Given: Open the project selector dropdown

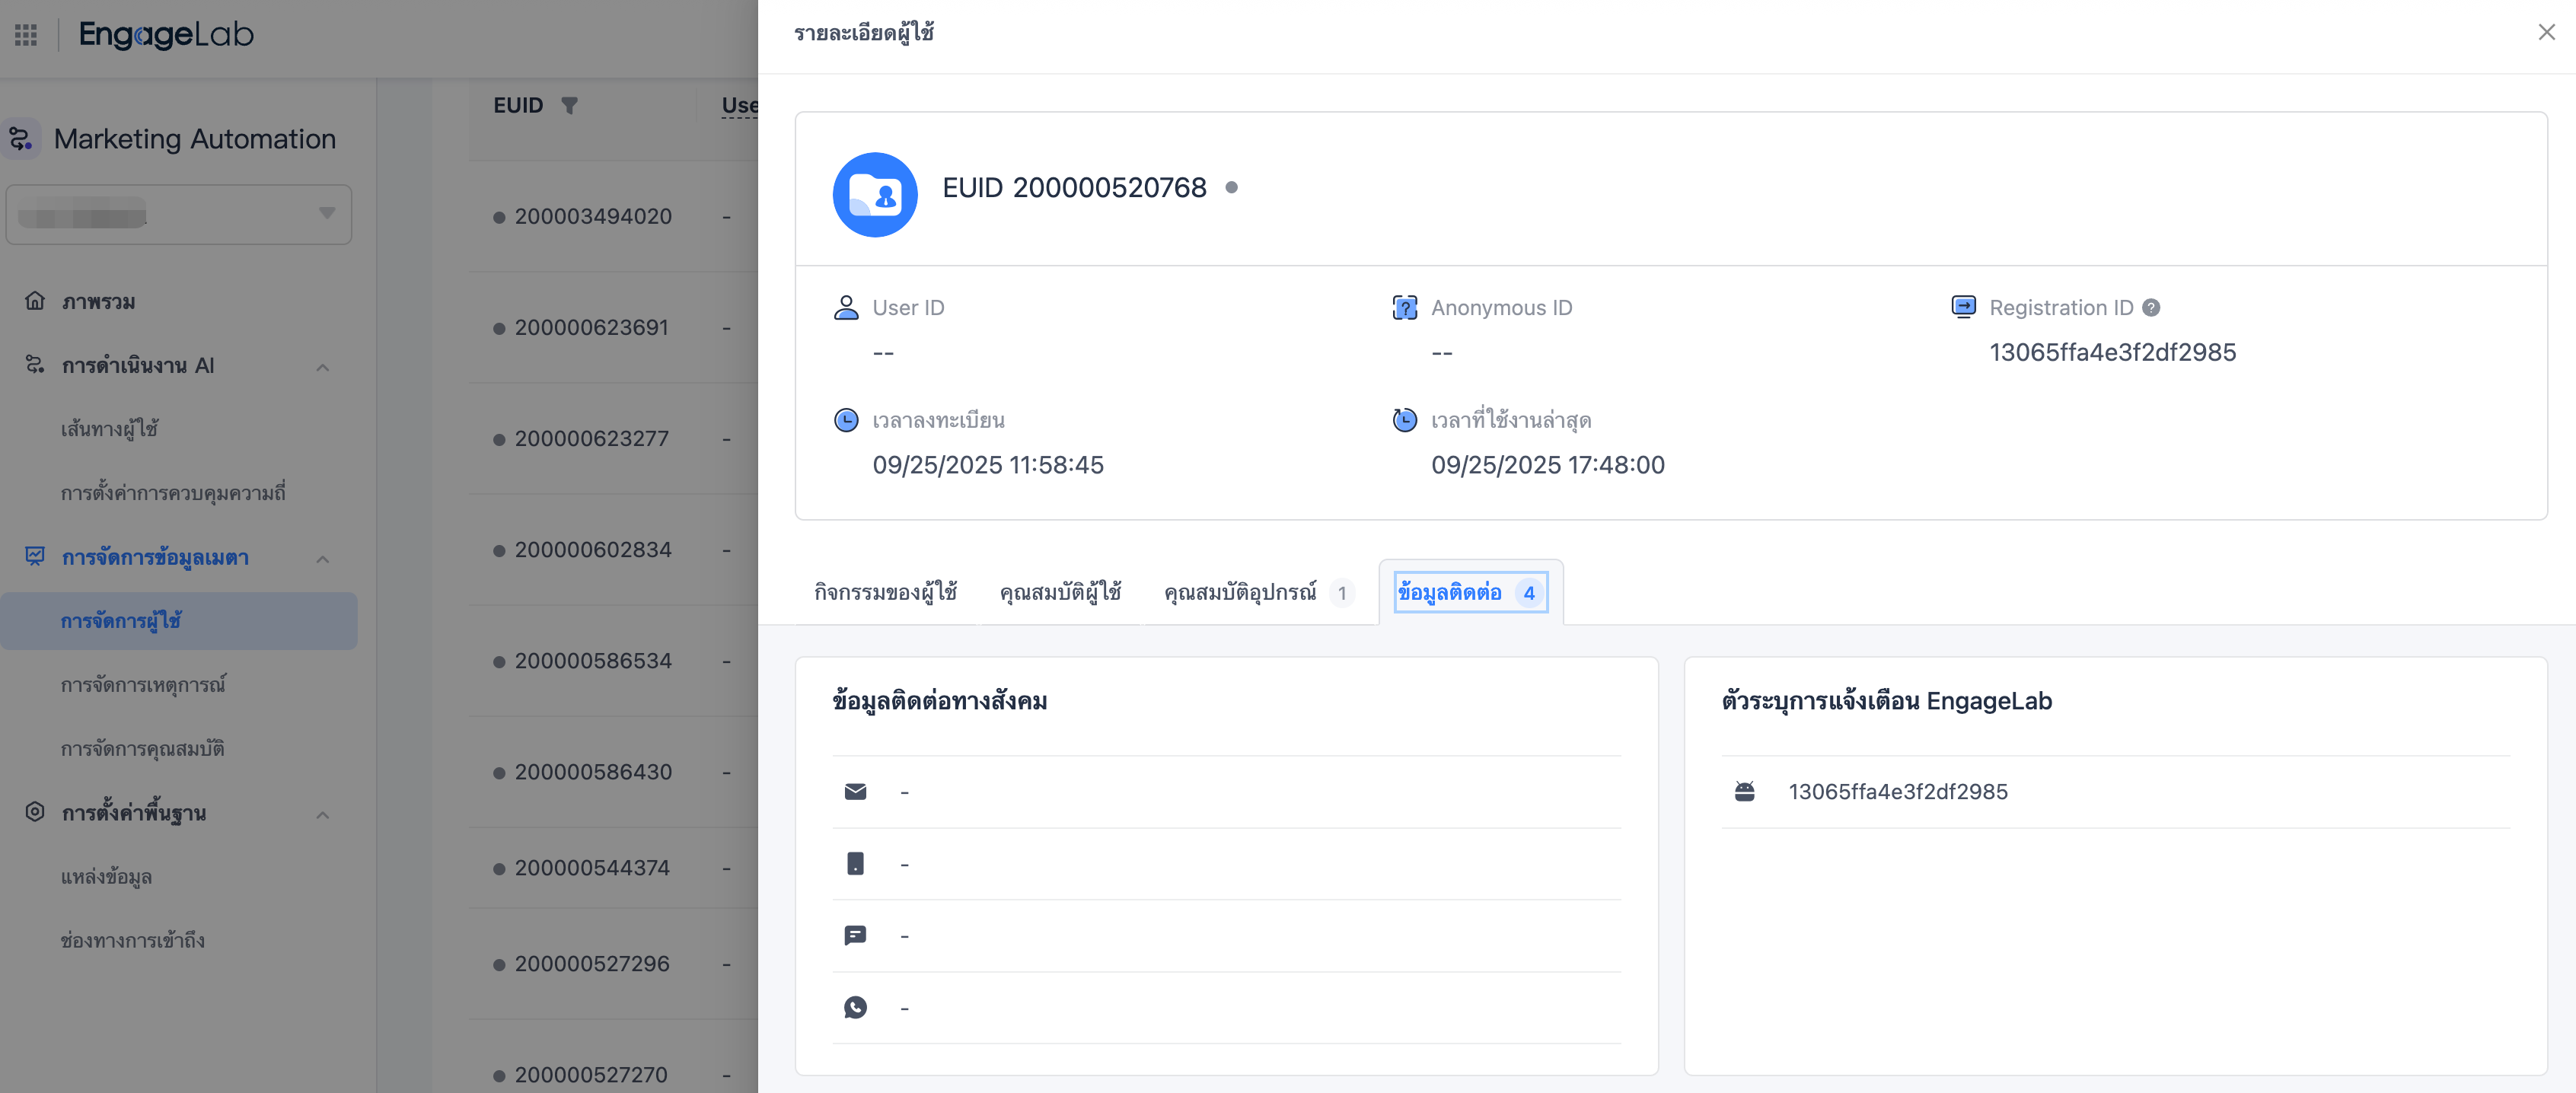Looking at the screenshot, I should pyautogui.click(x=179, y=214).
